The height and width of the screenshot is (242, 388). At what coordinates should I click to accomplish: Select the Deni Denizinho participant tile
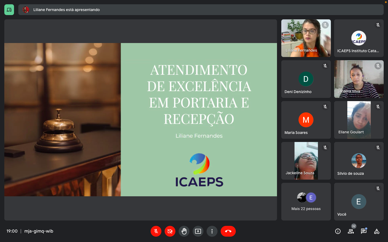pyautogui.click(x=306, y=79)
